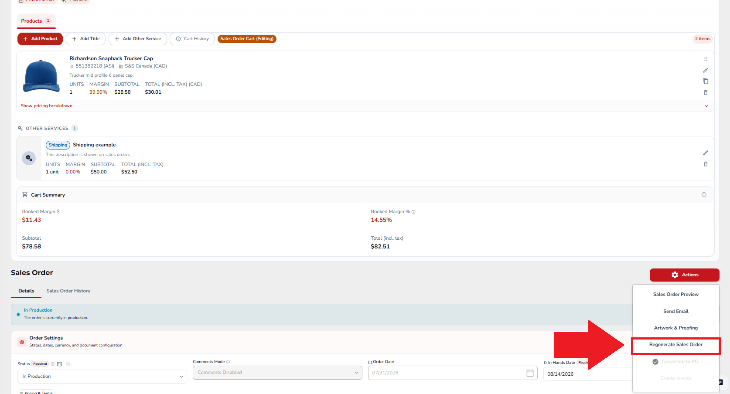Viewport: 730px width, 394px height.
Task: Duplicate the Richardson Snapback Trucker Cap item
Action: tap(706, 81)
